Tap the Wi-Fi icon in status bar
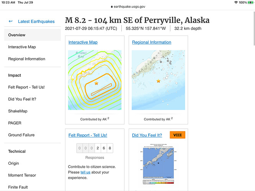This screenshot has height=191, width=255. [236, 2]
